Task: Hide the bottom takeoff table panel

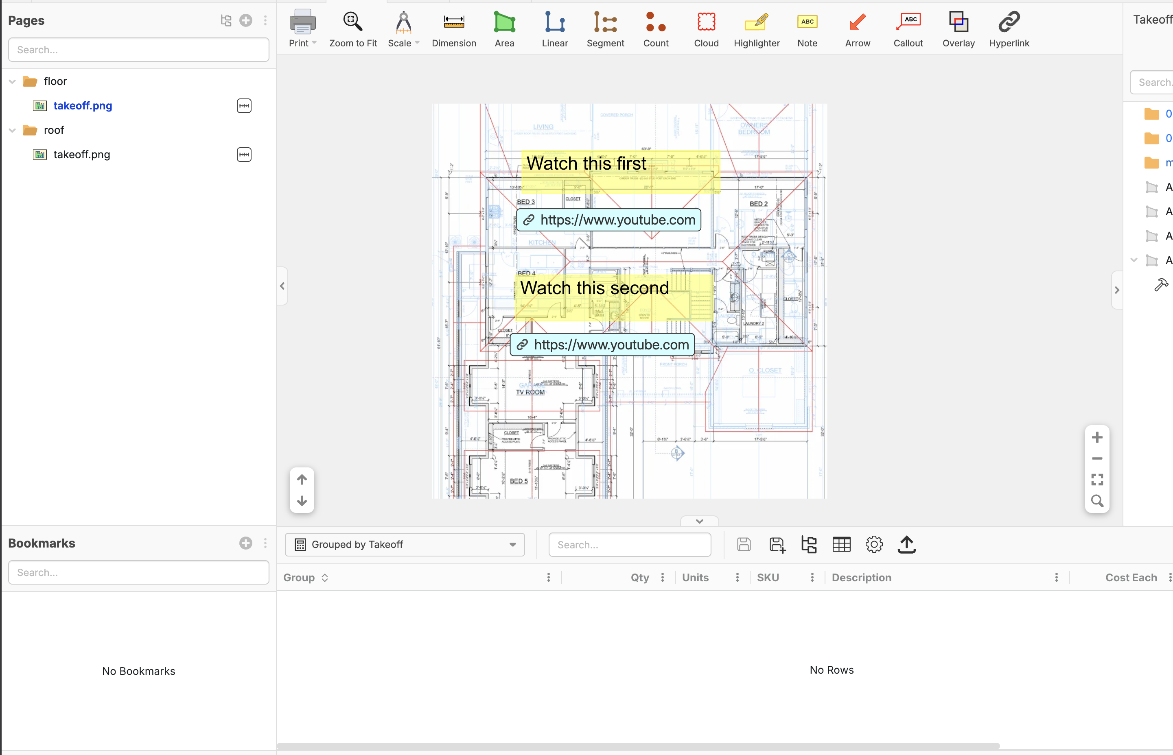Action: pos(699,521)
